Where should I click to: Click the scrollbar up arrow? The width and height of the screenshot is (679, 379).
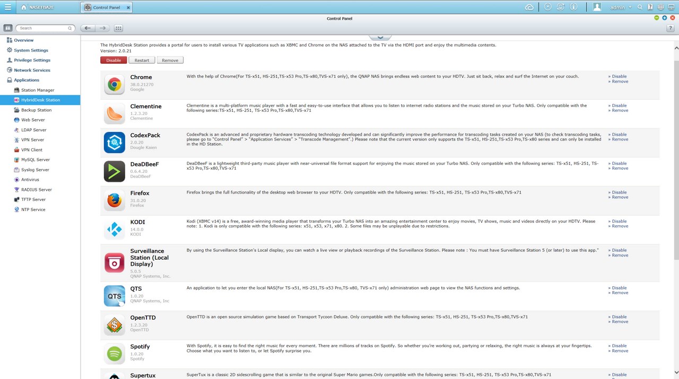(676, 48)
